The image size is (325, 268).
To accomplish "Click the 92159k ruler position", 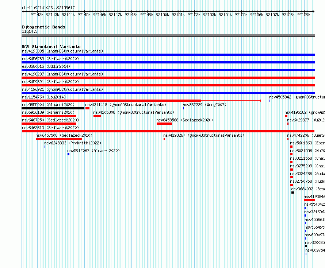I will (x=304, y=15).
